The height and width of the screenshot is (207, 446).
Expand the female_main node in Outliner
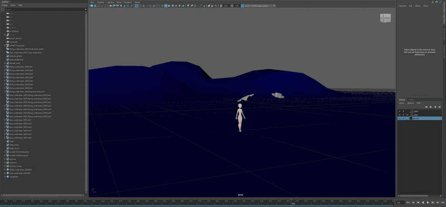click(4, 63)
